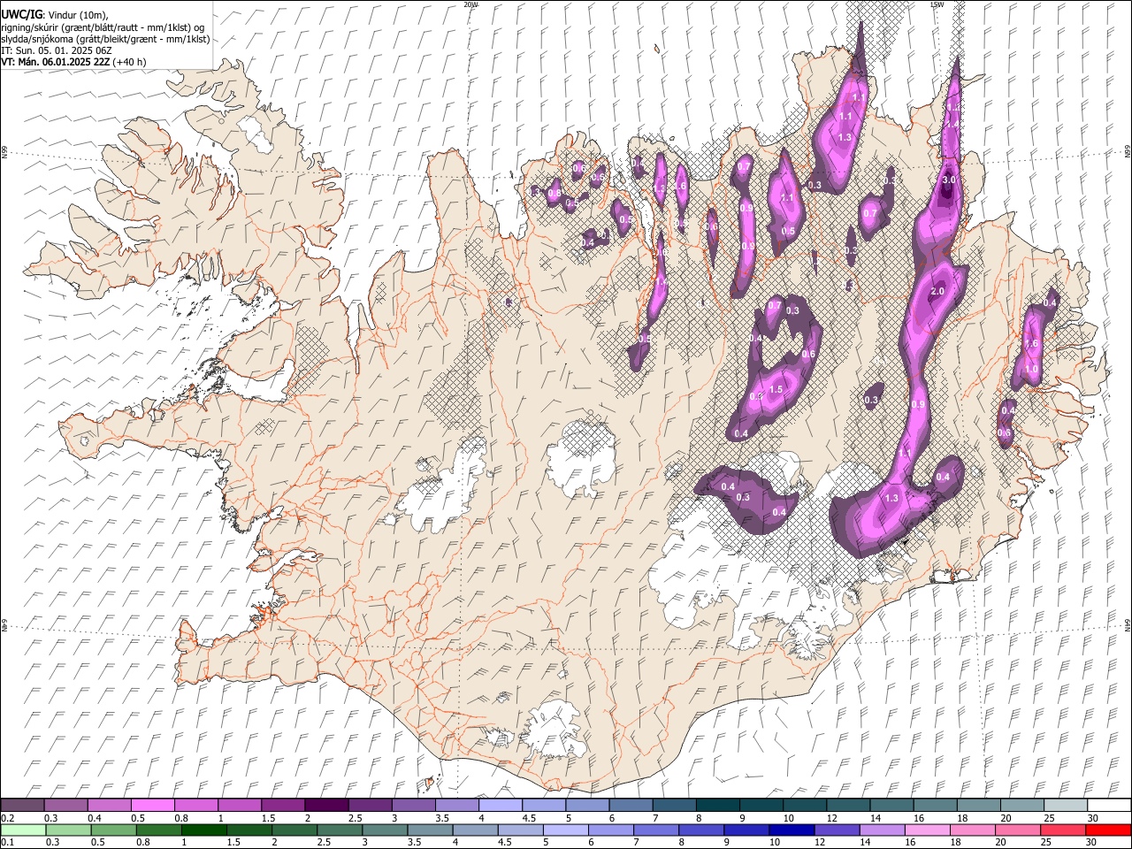Click the 'slydda/snjókoma (grátt/bleikt/grænt' description line

[x=105, y=39]
